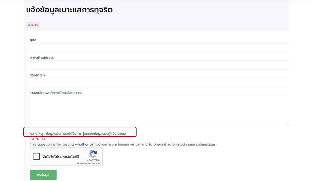The height and width of the screenshot is (181, 311).
Task: Click inside the รายละเอียดพฤติการณ์ details textarea
Action: (159, 111)
